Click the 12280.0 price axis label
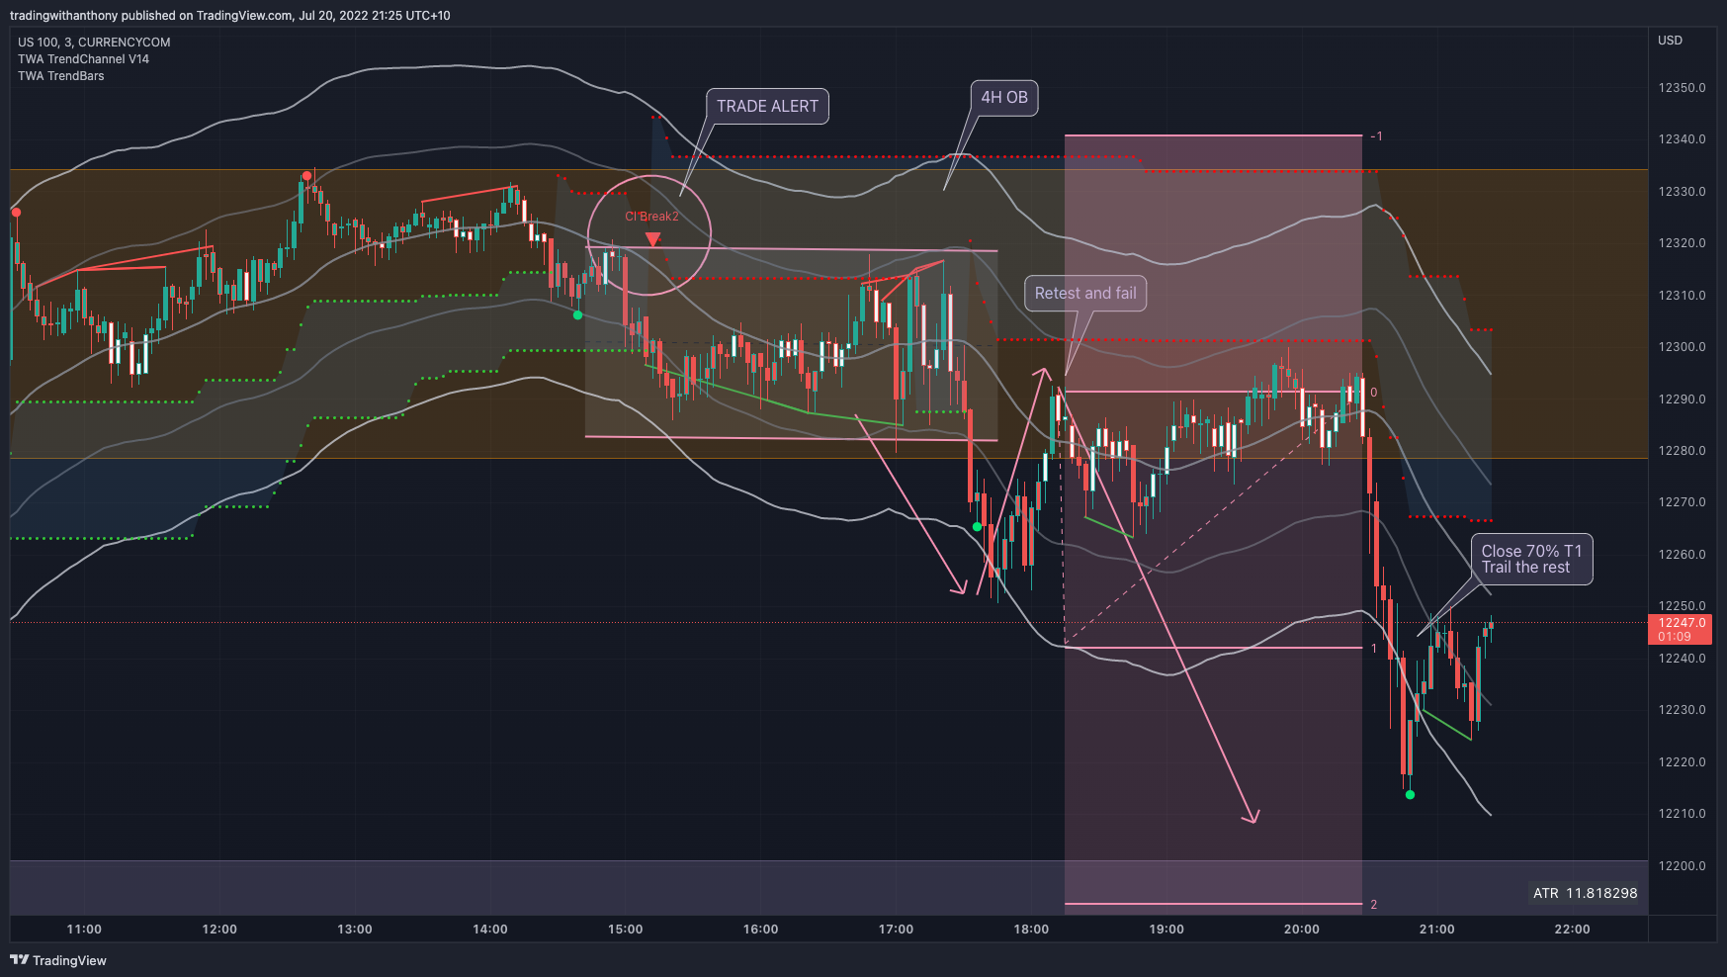 [1682, 451]
